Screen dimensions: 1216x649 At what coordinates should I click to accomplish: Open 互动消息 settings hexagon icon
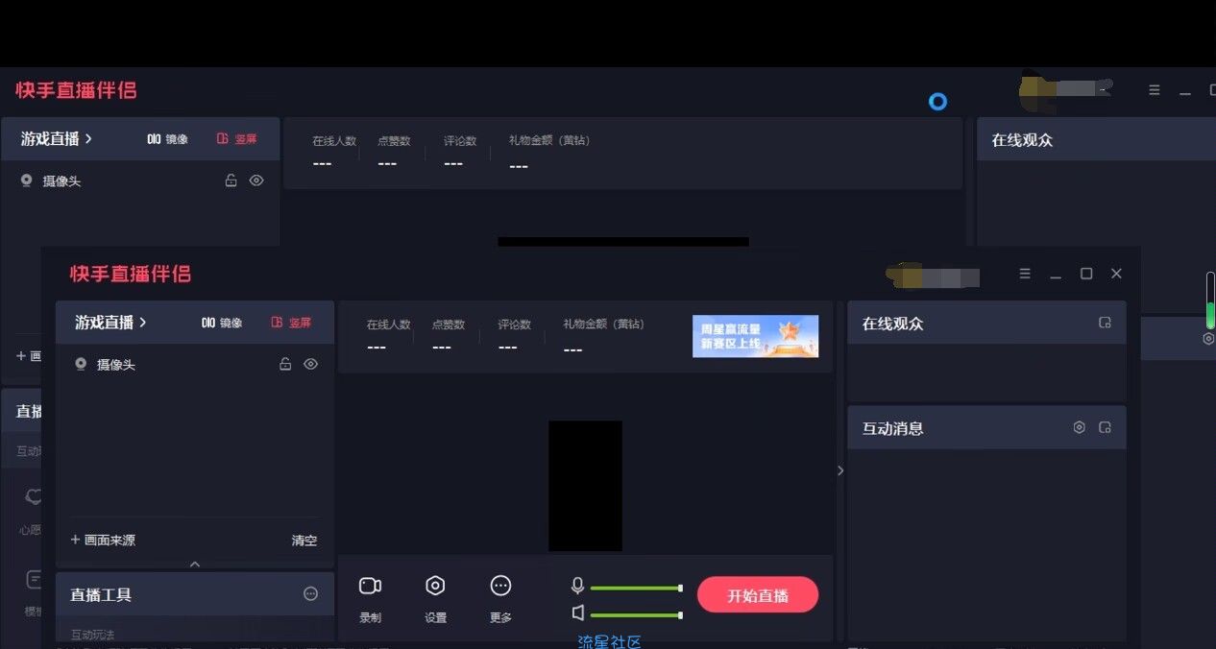pos(1079,427)
